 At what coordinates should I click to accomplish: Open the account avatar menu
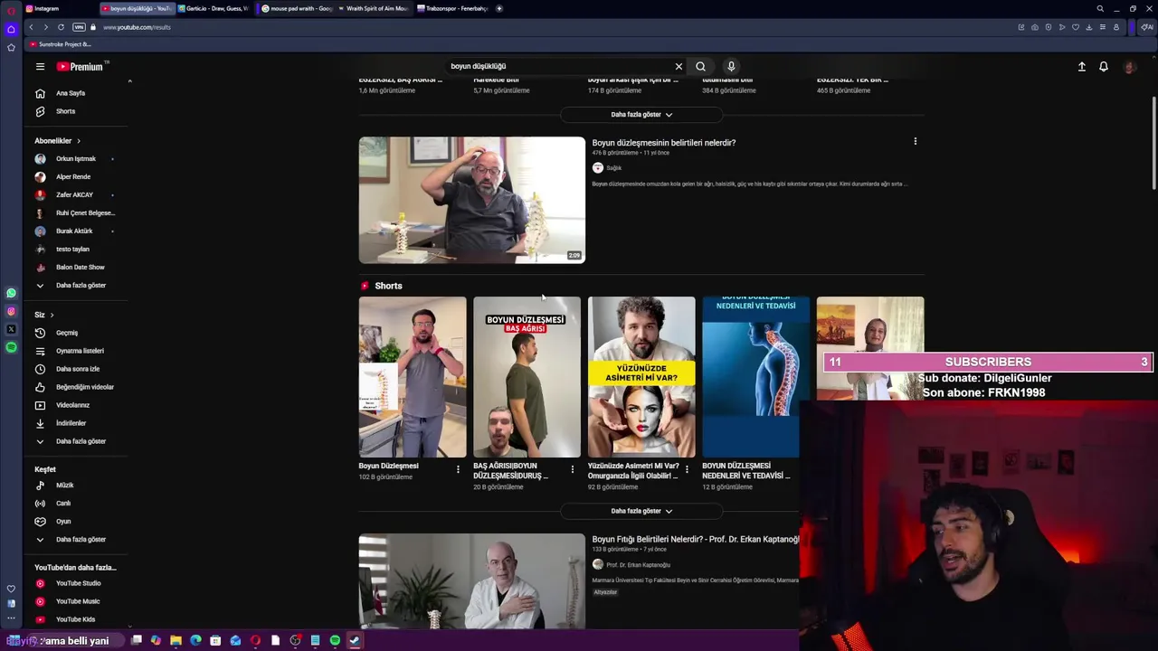pyautogui.click(x=1130, y=67)
